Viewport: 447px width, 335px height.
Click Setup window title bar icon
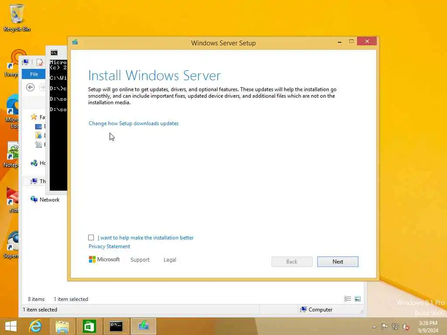tap(75, 42)
